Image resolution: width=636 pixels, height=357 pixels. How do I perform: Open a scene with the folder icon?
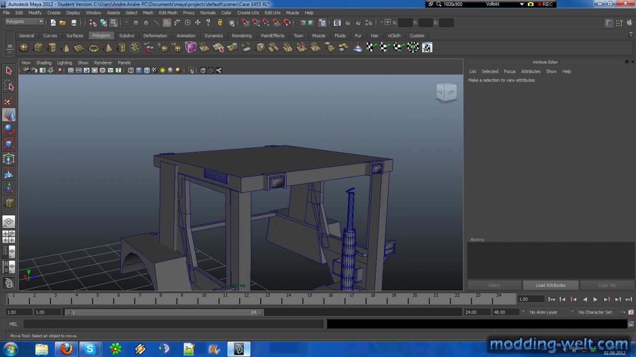point(63,22)
